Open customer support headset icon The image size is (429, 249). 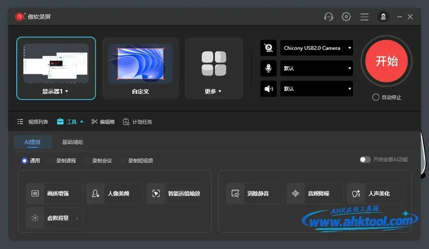click(x=328, y=17)
